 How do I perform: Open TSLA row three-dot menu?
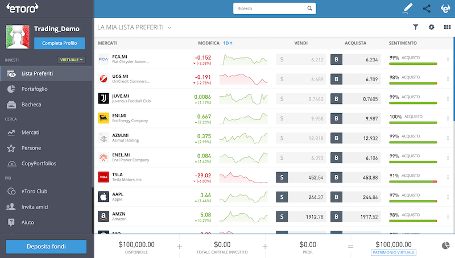click(x=448, y=177)
